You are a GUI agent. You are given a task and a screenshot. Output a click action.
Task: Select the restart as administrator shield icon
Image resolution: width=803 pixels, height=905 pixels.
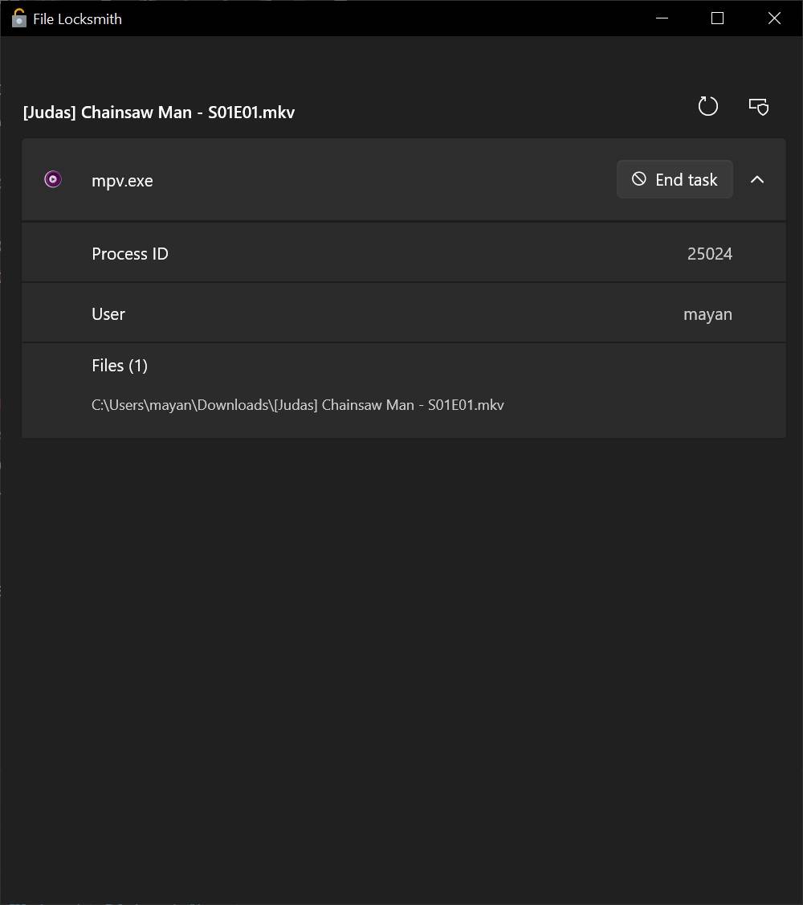758,106
